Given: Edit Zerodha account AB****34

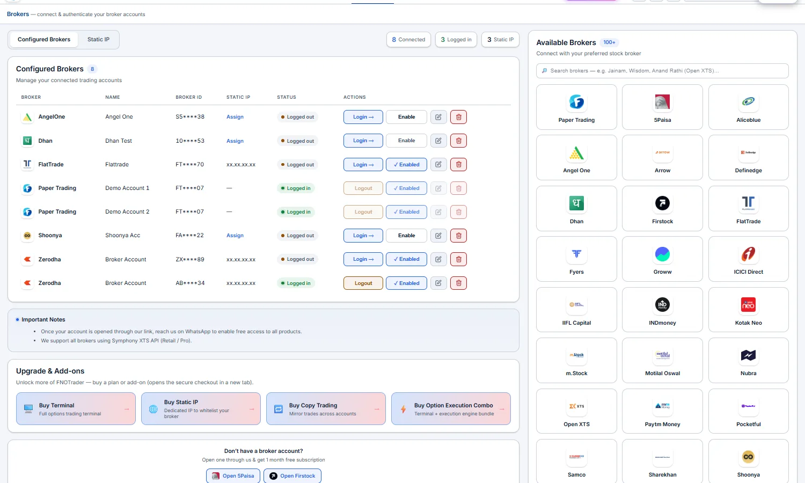Looking at the screenshot, I should (x=438, y=283).
